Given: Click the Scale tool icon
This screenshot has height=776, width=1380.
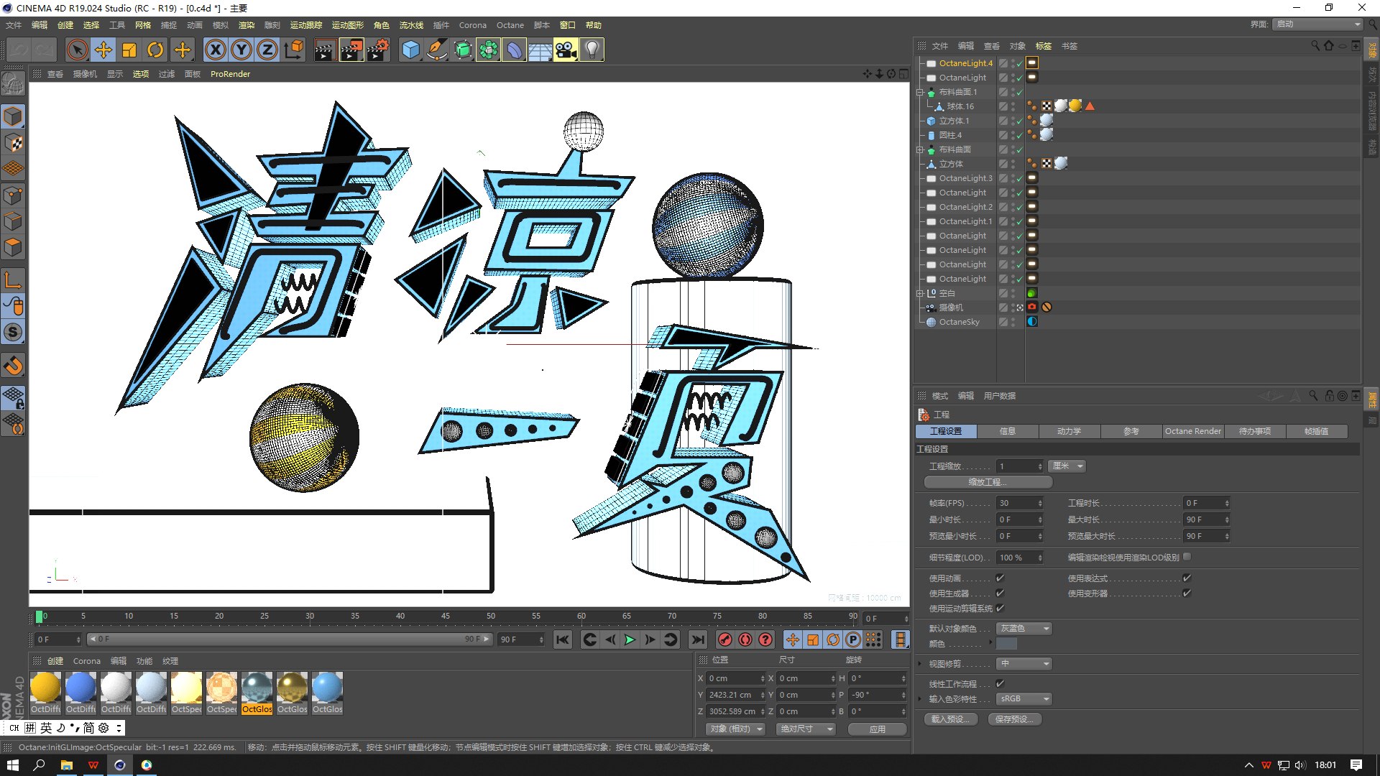Looking at the screenshot, I should [129, 50].
